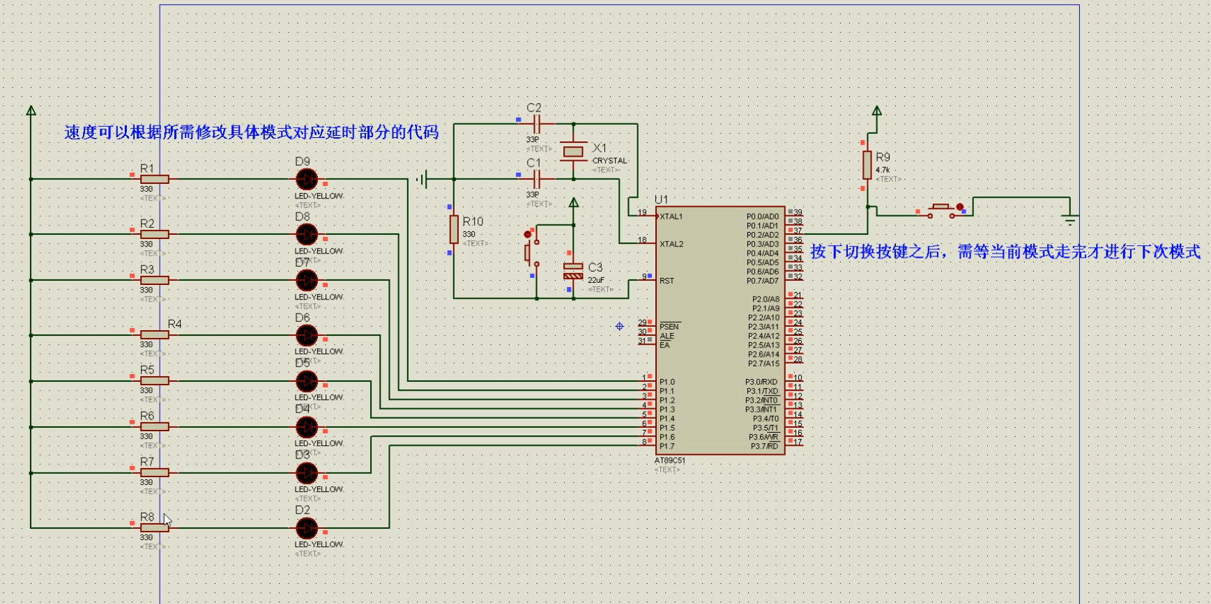Toggle the mode-switch push button near R9
This screenshot has width=1211, height=604.
point(941,210)
